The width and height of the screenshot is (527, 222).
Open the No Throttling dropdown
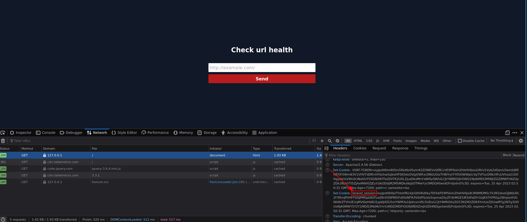point(501,141)
